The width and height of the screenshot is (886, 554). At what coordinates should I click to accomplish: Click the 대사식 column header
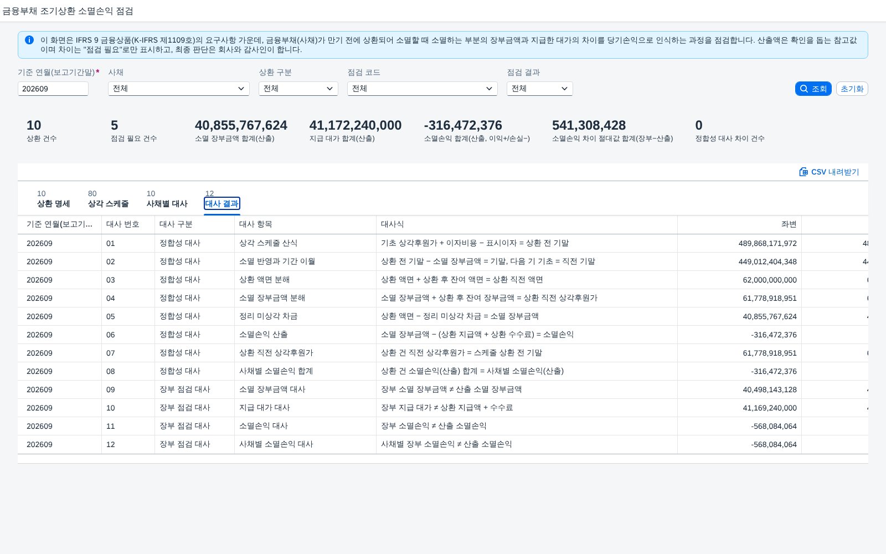tap(527, 224)
